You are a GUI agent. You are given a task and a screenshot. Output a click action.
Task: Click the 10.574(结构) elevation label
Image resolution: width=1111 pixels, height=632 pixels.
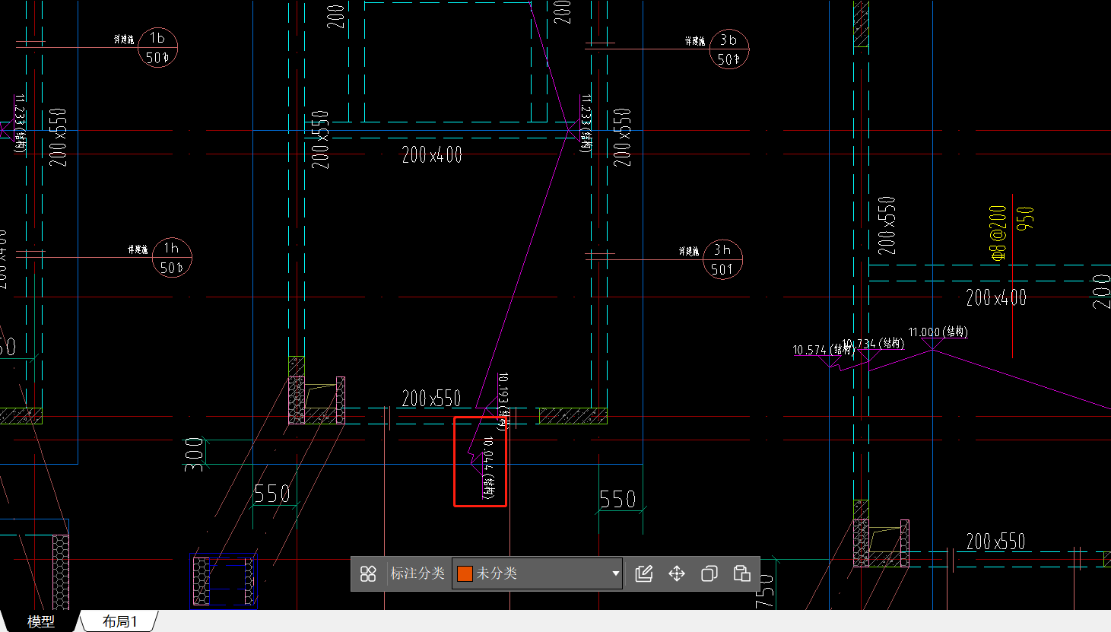click(823, 350)
